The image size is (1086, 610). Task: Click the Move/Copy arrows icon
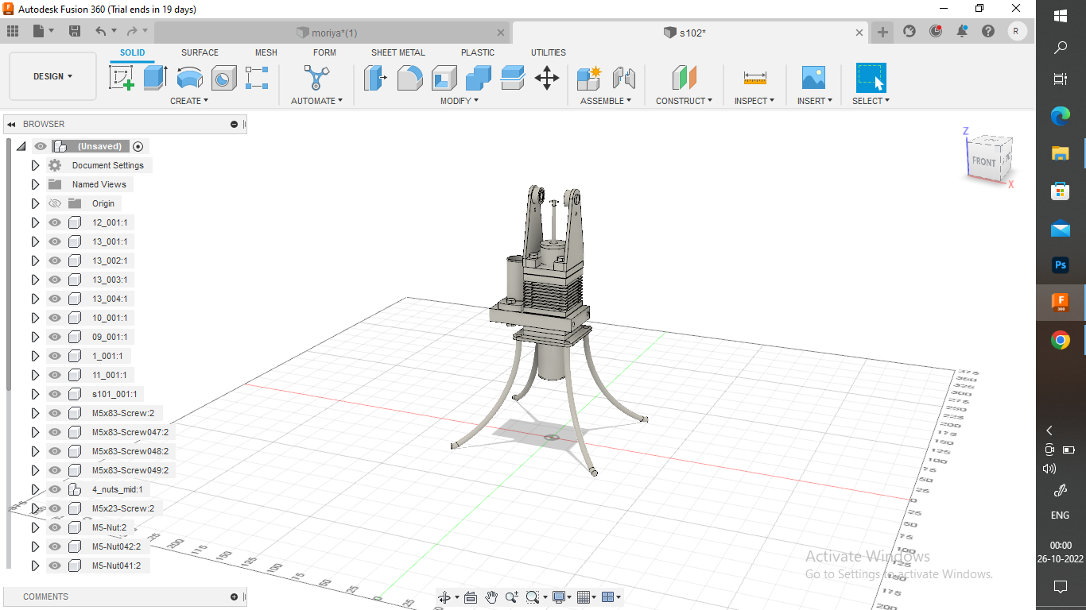tap(546, 78)
